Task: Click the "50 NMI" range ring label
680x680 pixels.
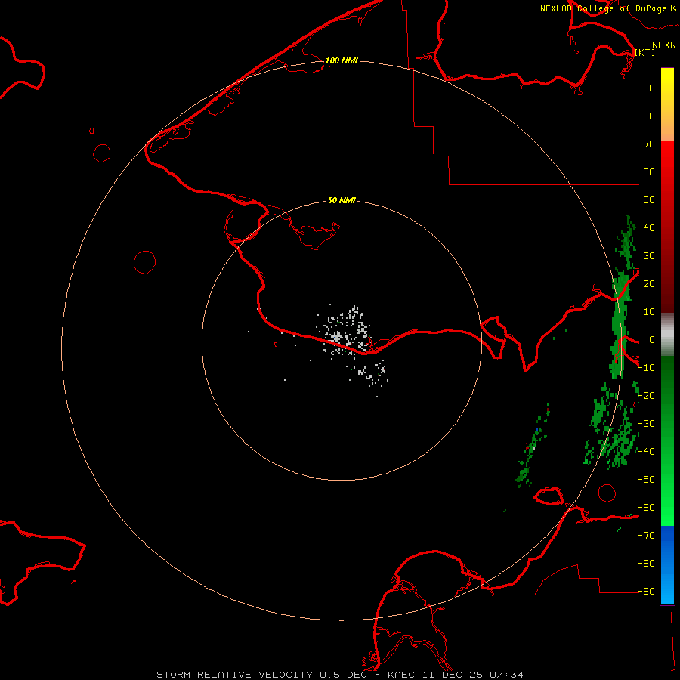Action: pos(342,200)
